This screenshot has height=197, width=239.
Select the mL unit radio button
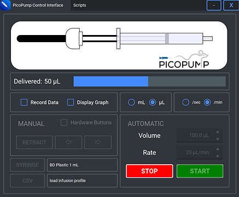(x=131, y=102)
